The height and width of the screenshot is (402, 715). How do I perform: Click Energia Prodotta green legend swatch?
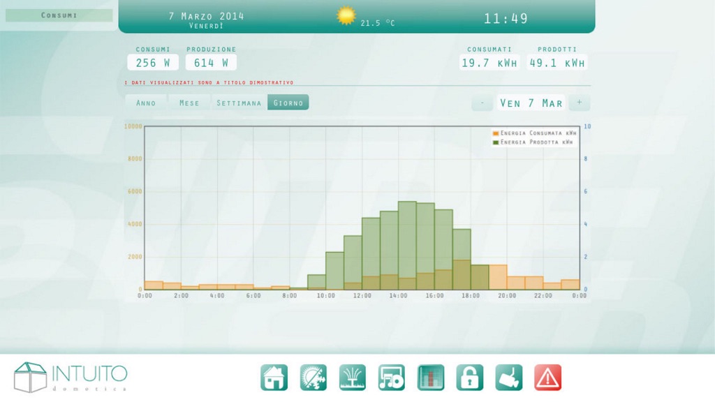coord(496,142)
